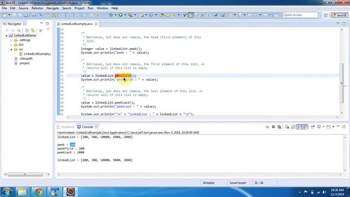Switch to the Problems tab
The height and width of the screenshot is (197, 350).
(66, 127)
